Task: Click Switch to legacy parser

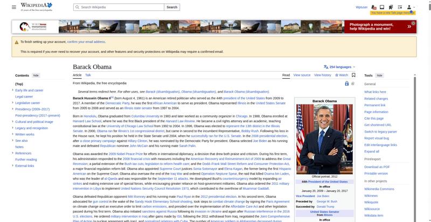Action: [x=380, y=131]
